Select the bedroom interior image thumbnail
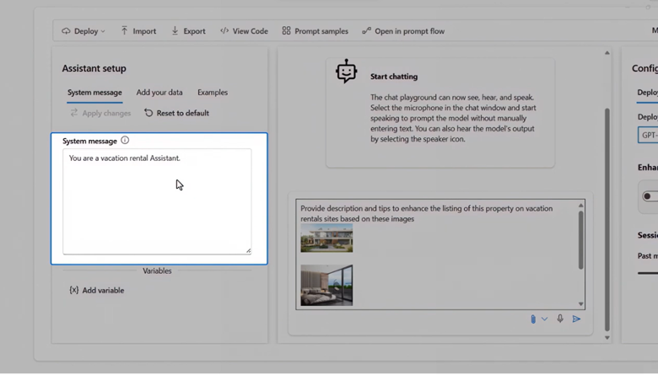Viewport: 658px width, 375px height. coord(326,286)
